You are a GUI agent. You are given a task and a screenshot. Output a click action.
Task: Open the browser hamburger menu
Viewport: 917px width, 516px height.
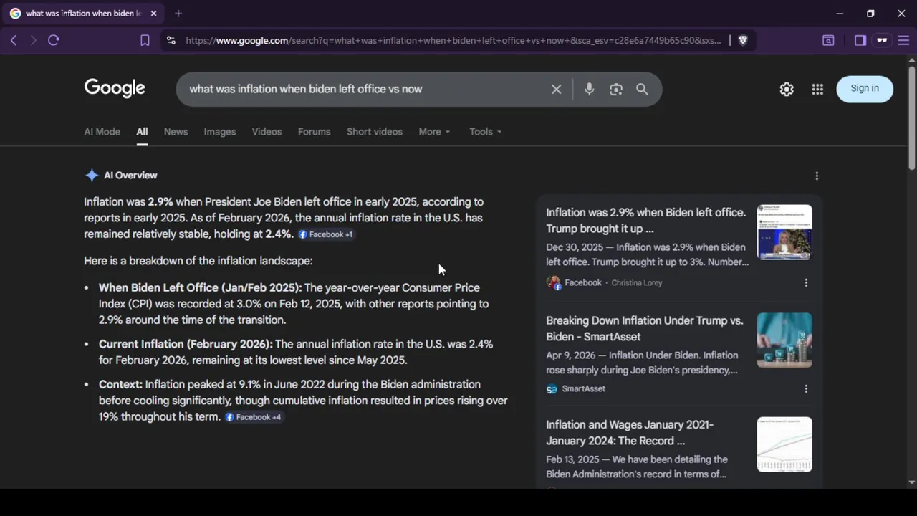point(903,40)
